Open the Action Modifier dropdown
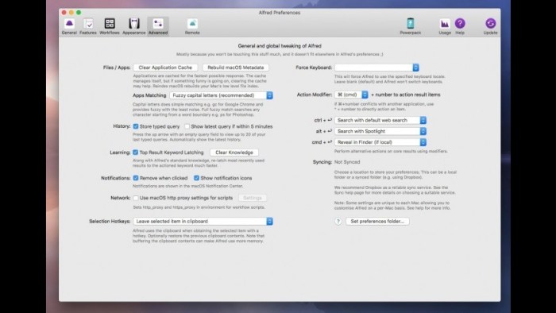556x313 pixels. 351,95
